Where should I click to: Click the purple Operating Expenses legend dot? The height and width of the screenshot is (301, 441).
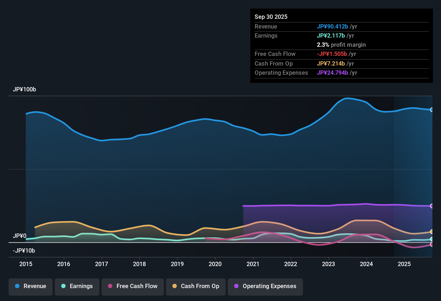click(x=236, y=286)
